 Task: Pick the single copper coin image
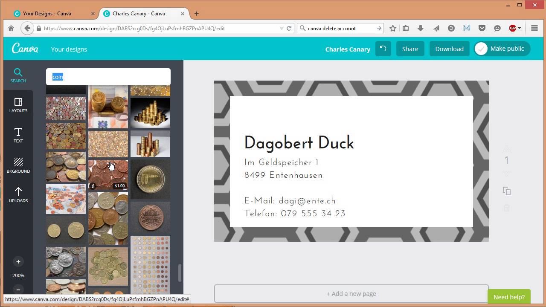150,217
